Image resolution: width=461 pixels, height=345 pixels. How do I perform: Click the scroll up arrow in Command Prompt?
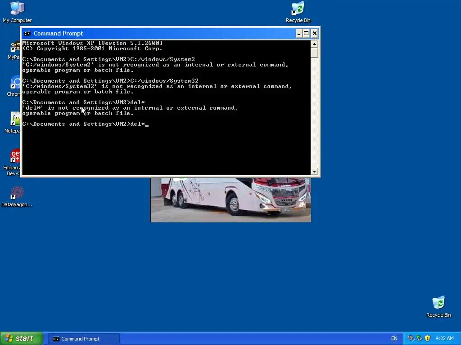[x=314, y=44]
